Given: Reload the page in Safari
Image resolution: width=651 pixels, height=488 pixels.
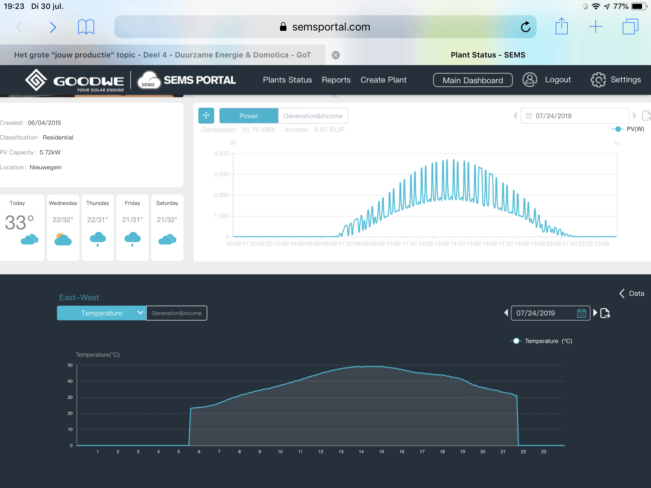Looking at the screenshot, I should click(x=525, y=27).
